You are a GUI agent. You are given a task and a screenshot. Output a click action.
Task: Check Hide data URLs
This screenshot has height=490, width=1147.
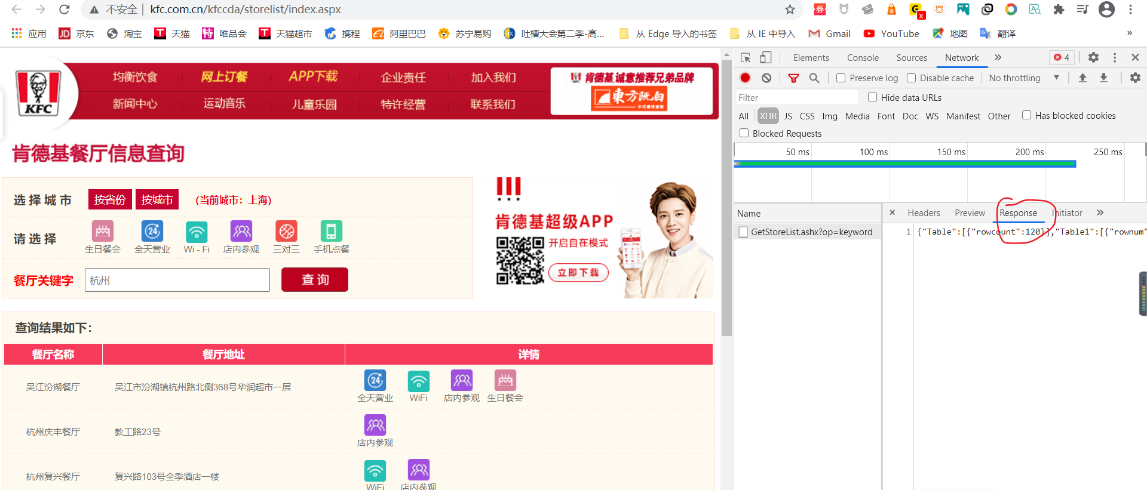point(872,97)
